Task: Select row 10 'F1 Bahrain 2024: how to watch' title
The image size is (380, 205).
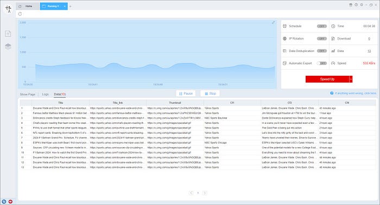Action: (60, 153)
